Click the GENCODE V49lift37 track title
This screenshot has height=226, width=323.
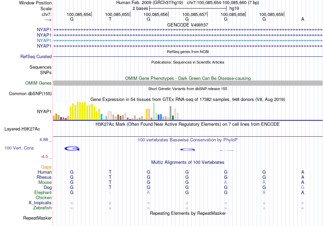[x=188, y=25]
